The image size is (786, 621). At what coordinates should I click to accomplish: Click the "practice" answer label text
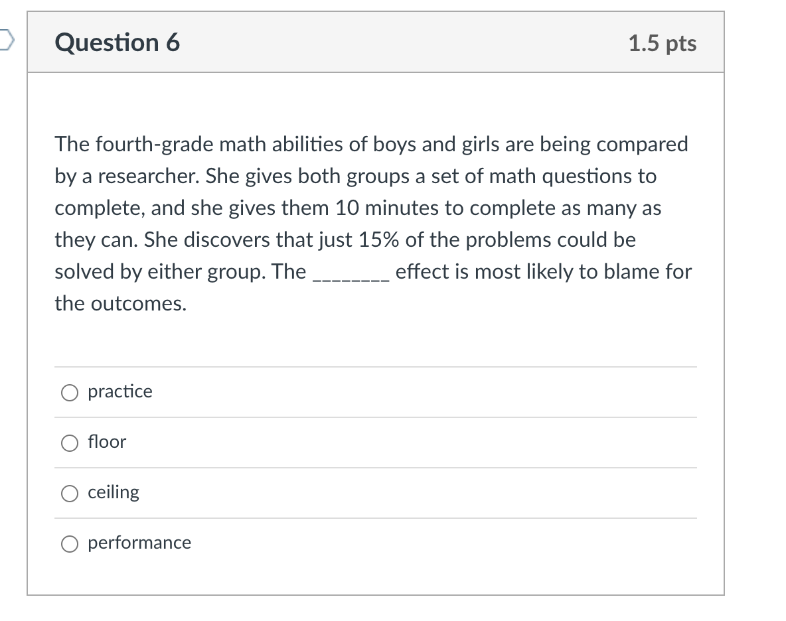coord(119,391)
